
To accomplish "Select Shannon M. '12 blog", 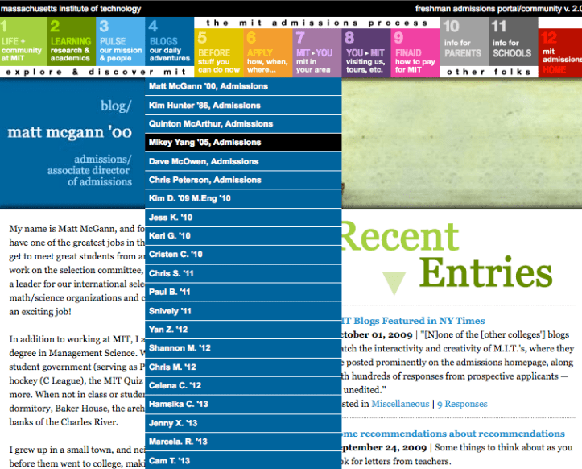I will coord(243,348).
